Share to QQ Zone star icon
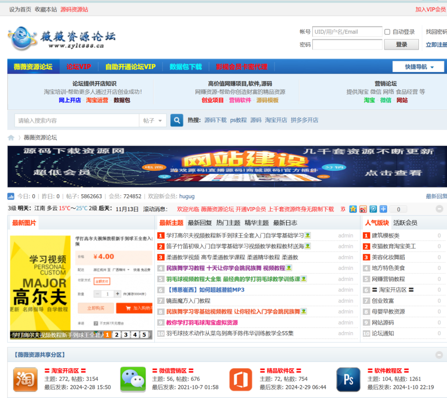Viewport: 447px width, 398px height. click(x=353, y=209)
